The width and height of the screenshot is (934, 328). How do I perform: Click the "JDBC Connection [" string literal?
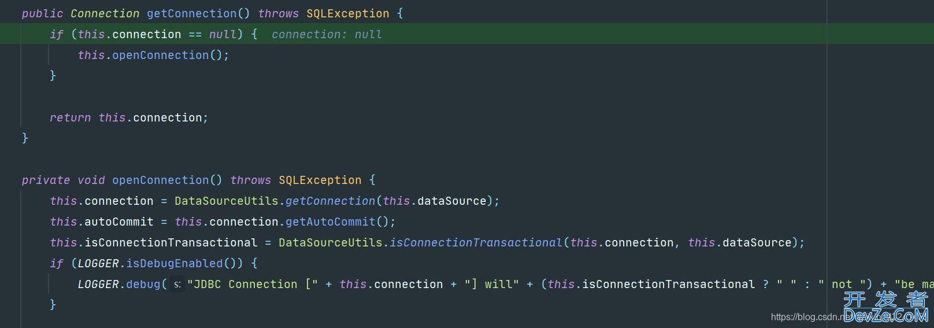pyautogui.click(x=253, y=285)
